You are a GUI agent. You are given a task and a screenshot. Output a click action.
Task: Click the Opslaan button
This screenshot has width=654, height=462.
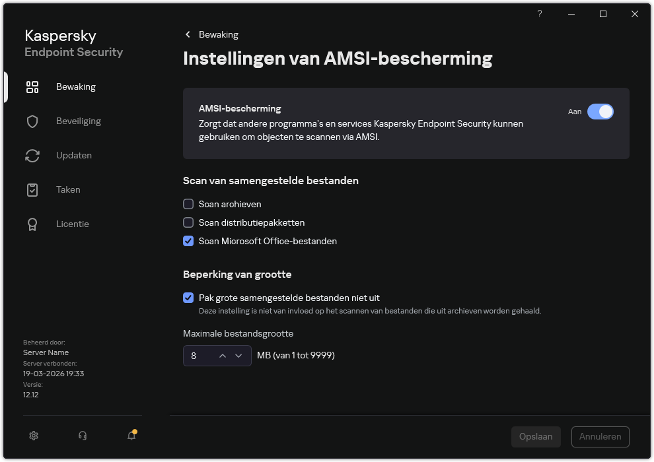point(536,436)
